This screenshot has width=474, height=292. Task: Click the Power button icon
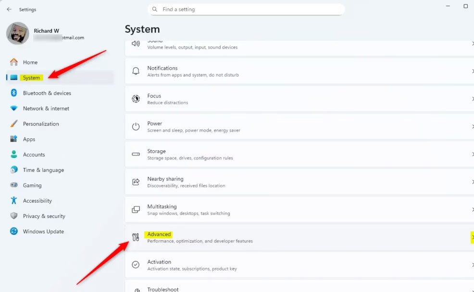click(135, 126)
